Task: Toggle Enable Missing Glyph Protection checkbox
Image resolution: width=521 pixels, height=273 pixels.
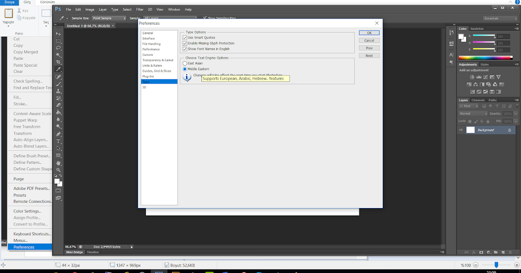Action: click(x=185, y=43)
